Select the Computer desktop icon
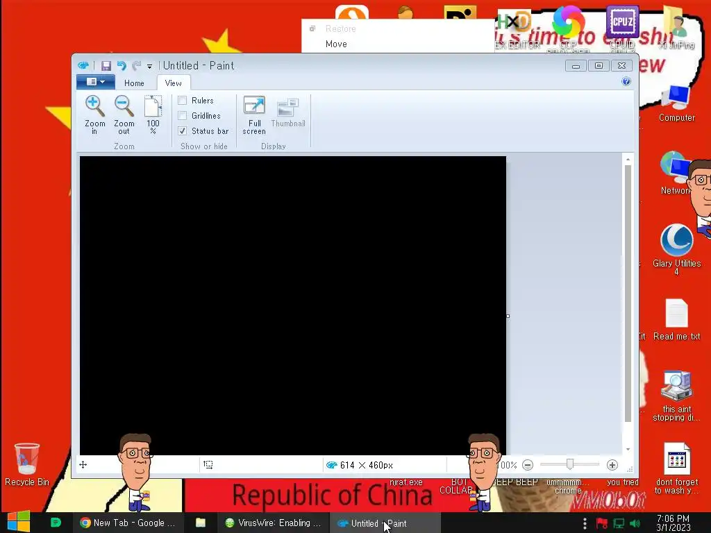Viewport: 711px width, 533px height. click(x=677, y=103)
